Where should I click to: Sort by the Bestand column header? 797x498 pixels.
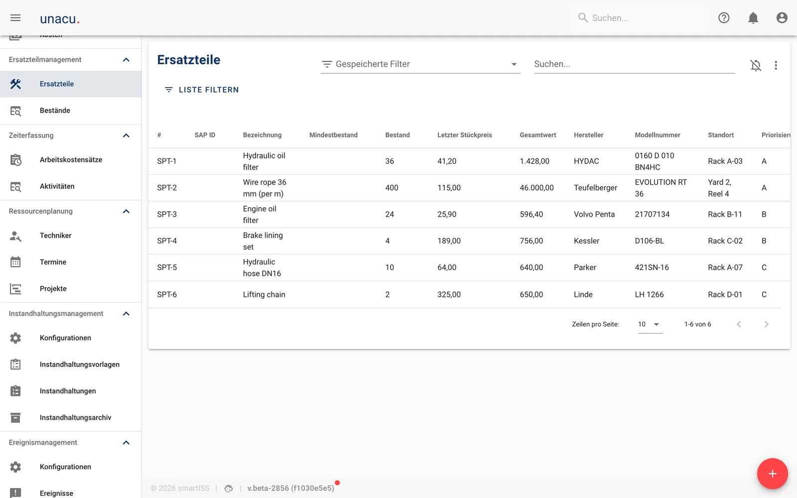coord(398,135)
